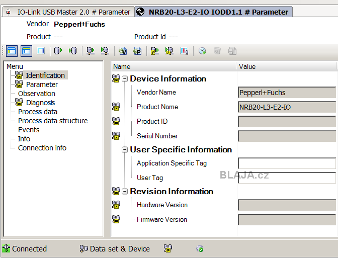The width and height of the screenshot is (338, 258).
Task: Open Info in the Menu tree
Action: tap(24, 139)
